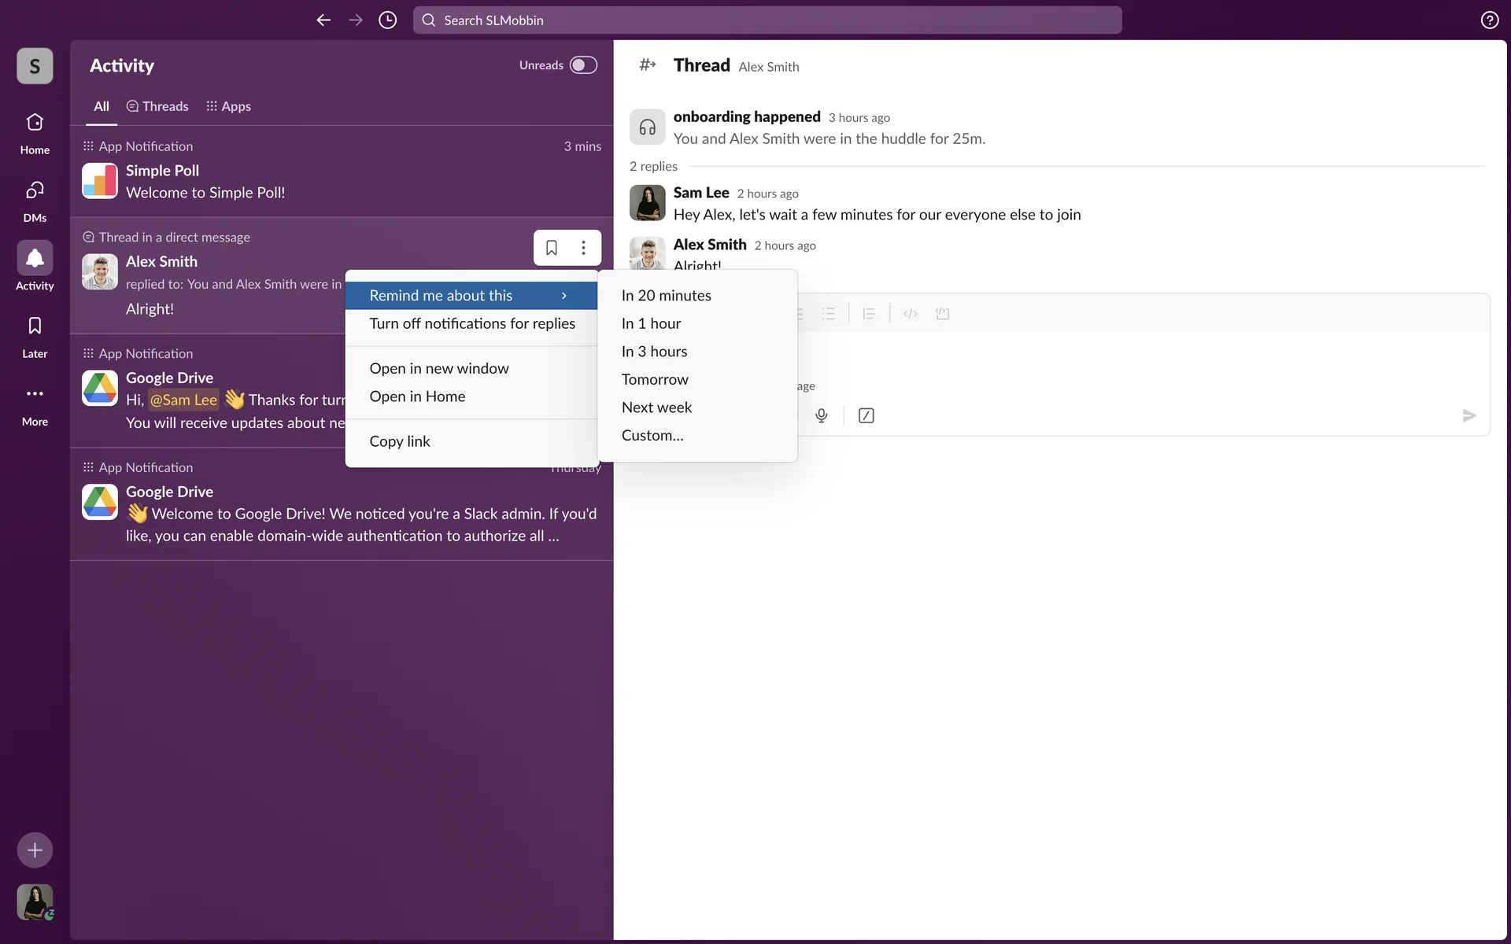This screenshot has height=944, width=1511.
Task: Open DMs from the sidebar
Action: click(x=35, y=200)
